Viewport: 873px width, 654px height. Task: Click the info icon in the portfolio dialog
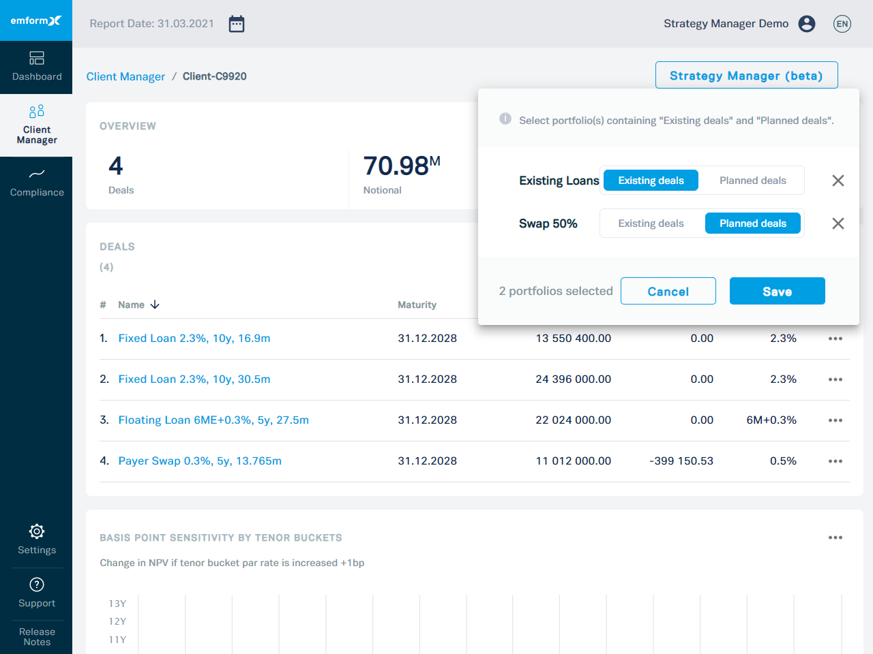[505, 119]
